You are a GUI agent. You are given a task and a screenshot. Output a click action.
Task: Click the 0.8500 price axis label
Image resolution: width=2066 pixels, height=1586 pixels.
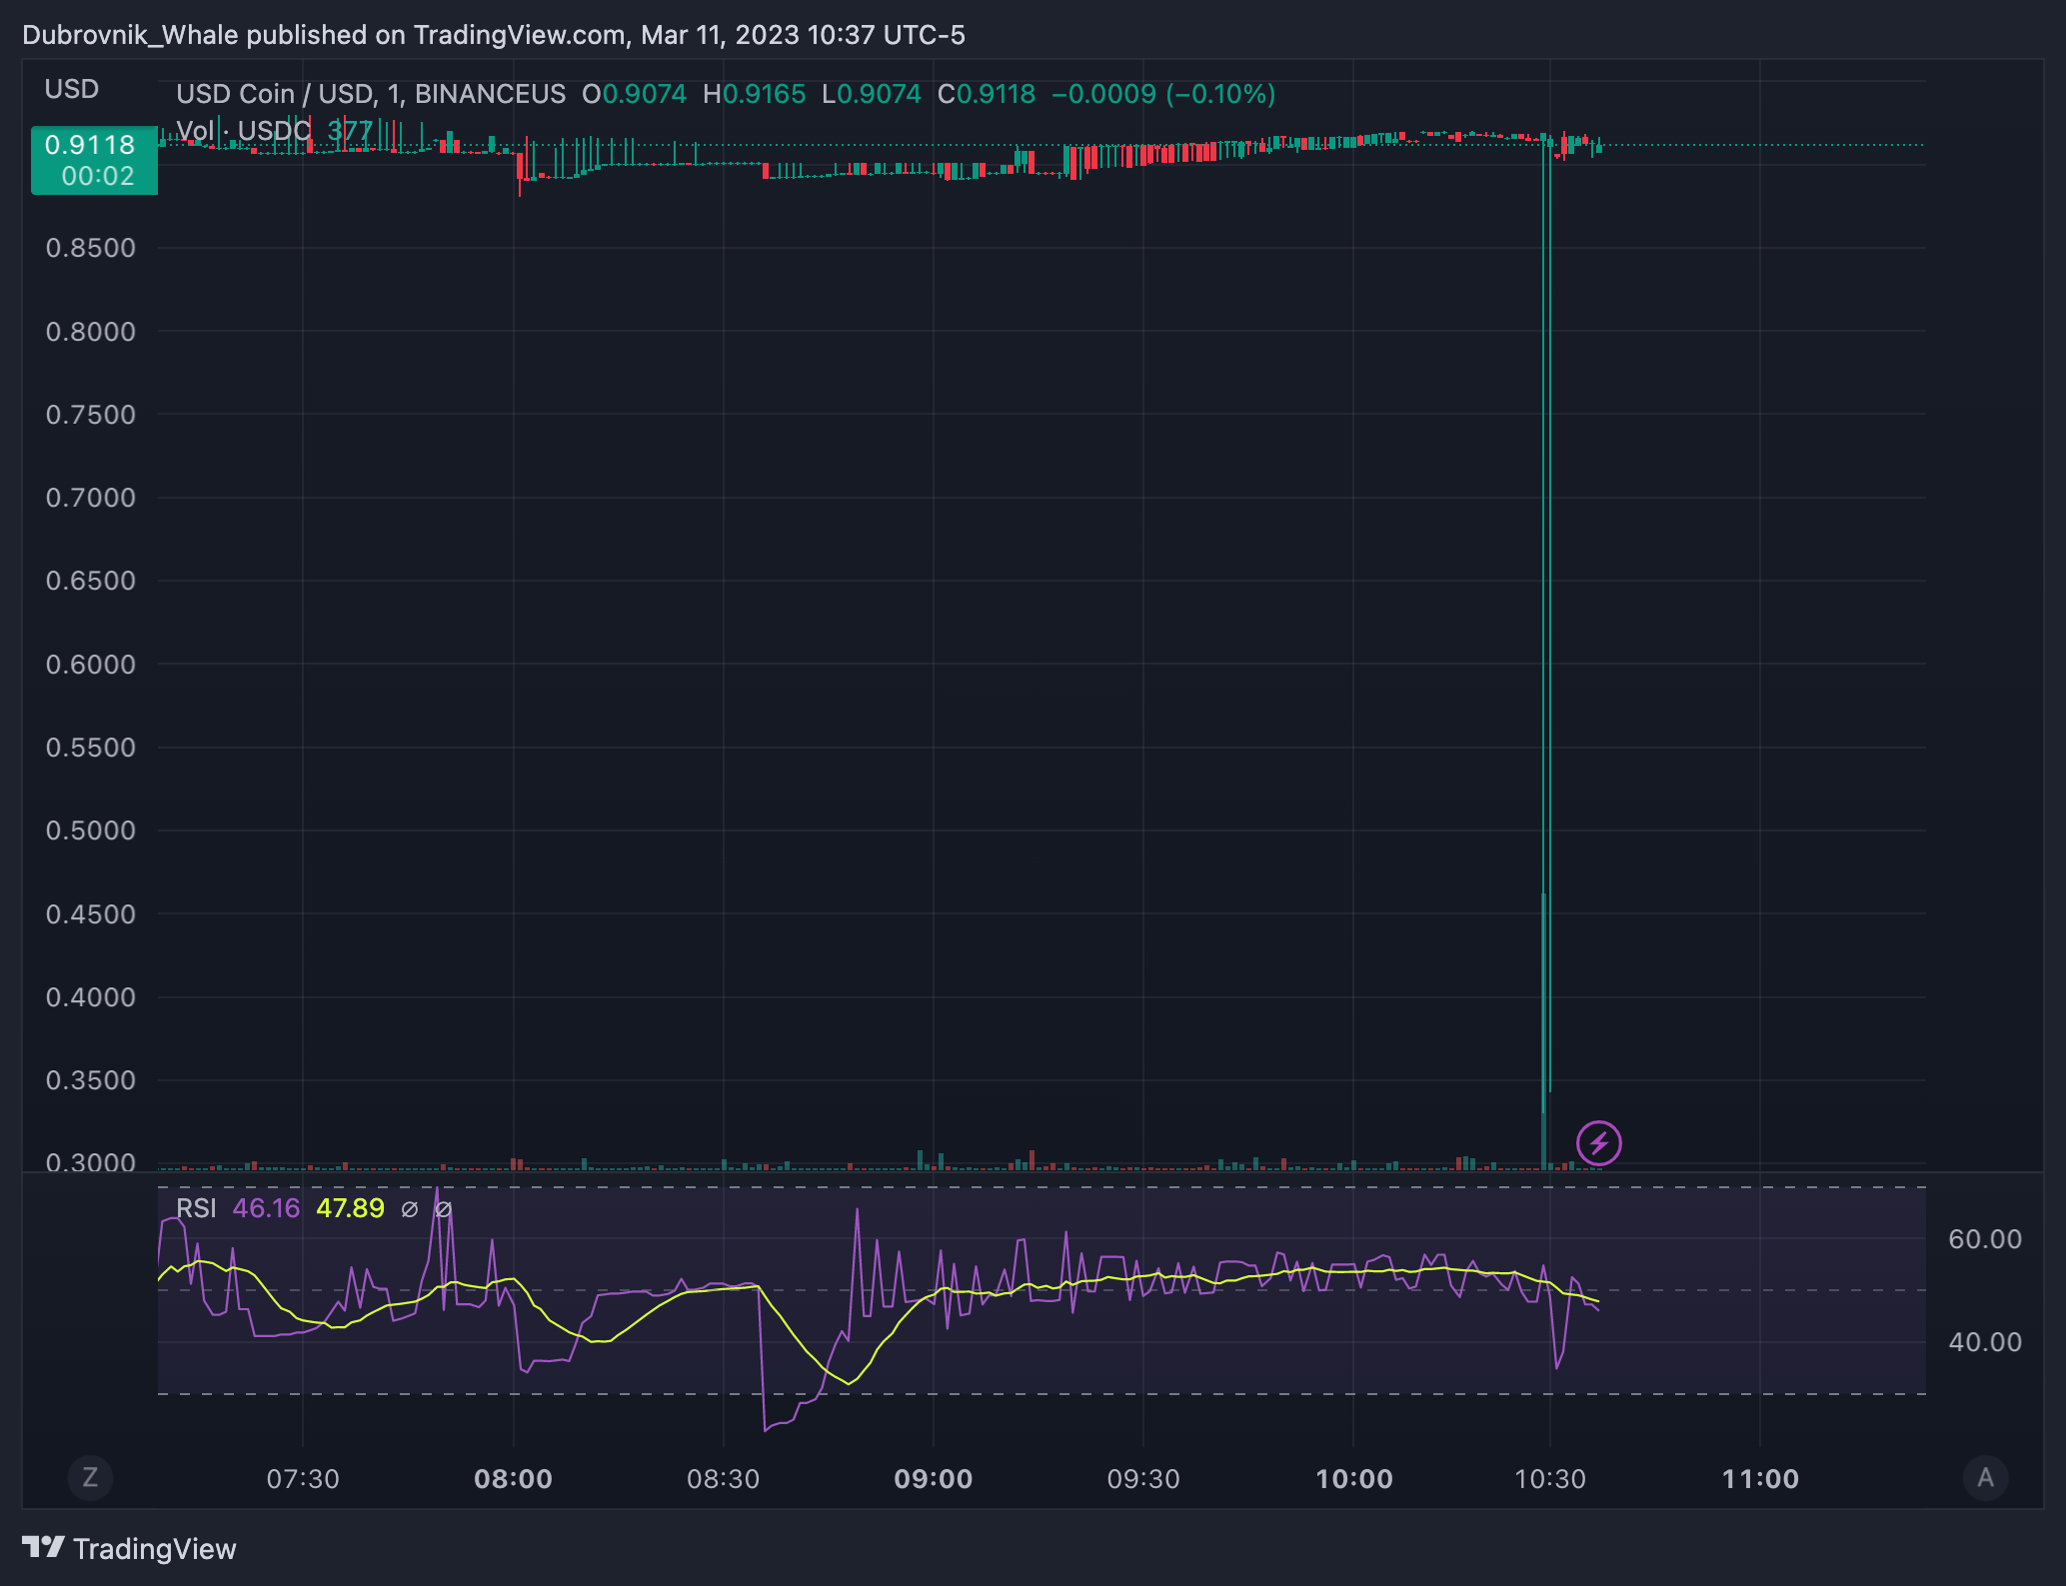pos(91,248)
